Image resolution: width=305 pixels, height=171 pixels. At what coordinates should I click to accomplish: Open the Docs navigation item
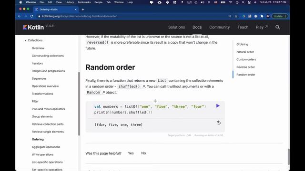197,28
